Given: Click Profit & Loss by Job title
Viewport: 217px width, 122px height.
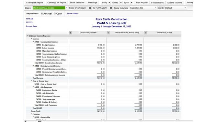Looking at the screenshot, I should pos(111,23).
